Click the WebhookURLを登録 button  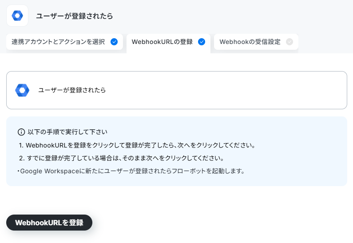49,223
